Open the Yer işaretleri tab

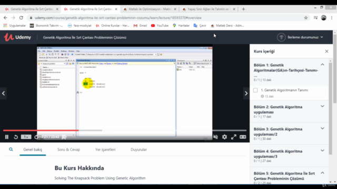[105, 150]
